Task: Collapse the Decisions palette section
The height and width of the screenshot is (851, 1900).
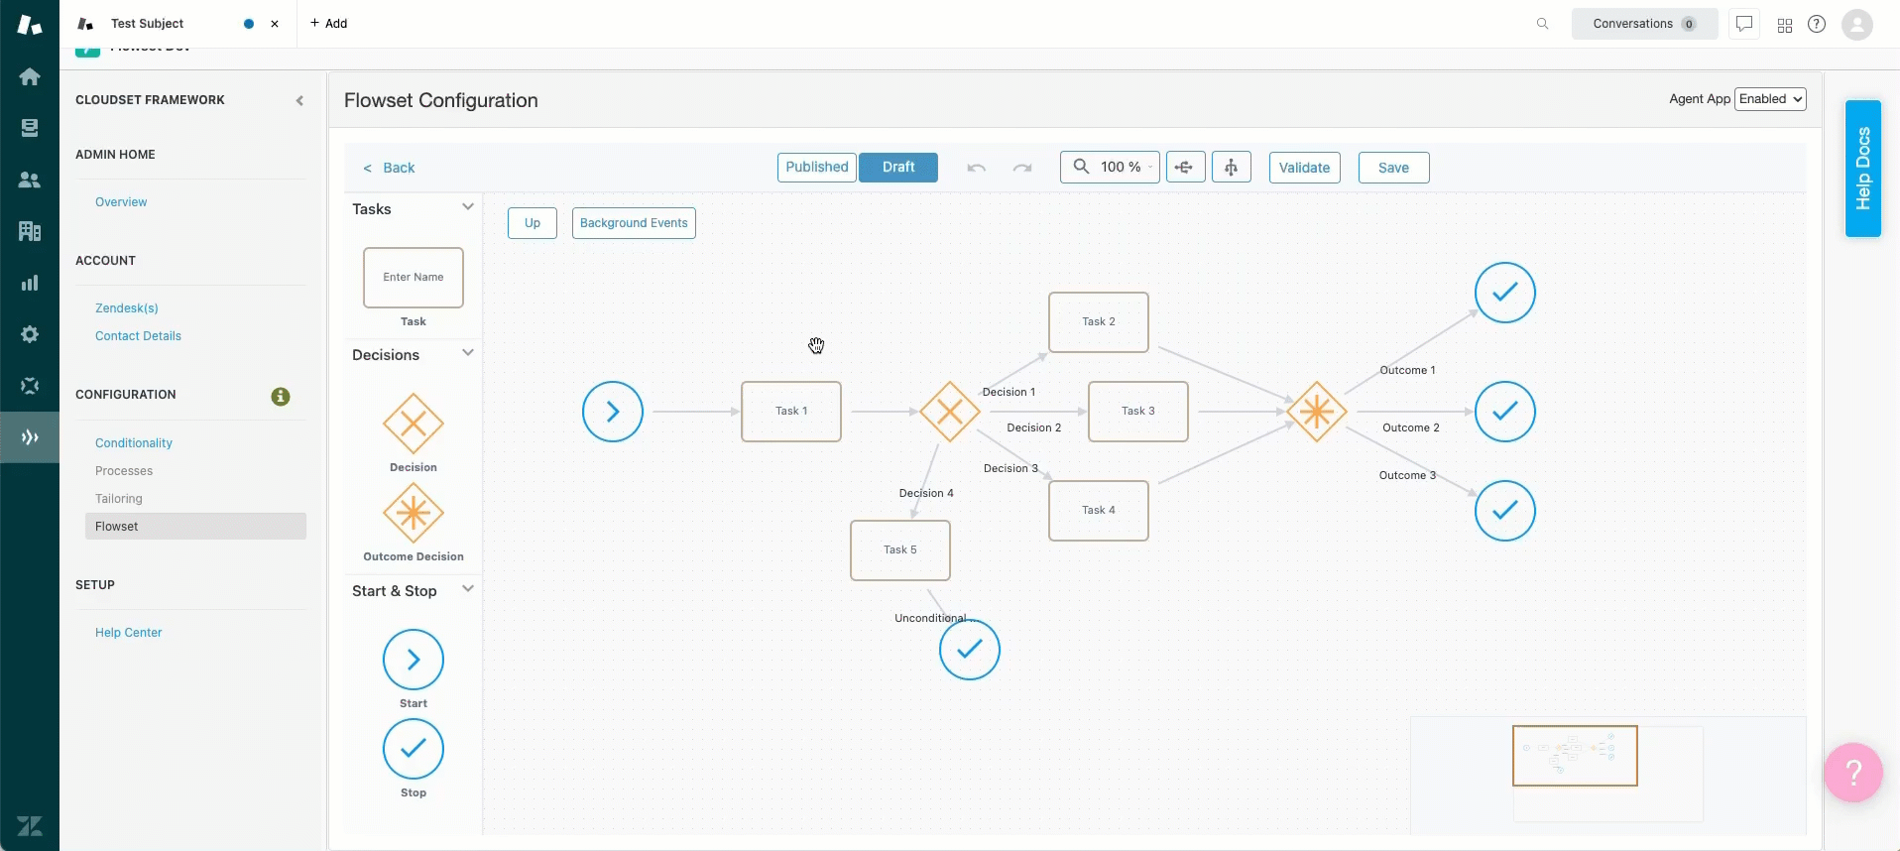Action: (468, 353)
